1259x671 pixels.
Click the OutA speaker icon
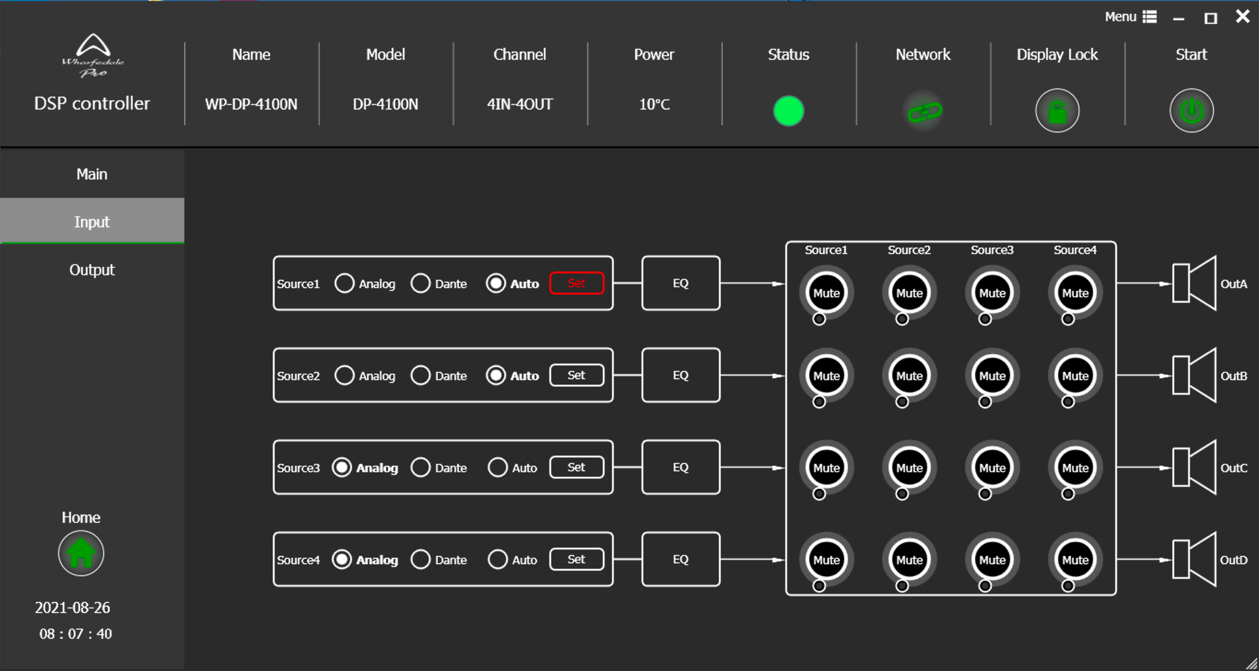[x=1194, y=284]
